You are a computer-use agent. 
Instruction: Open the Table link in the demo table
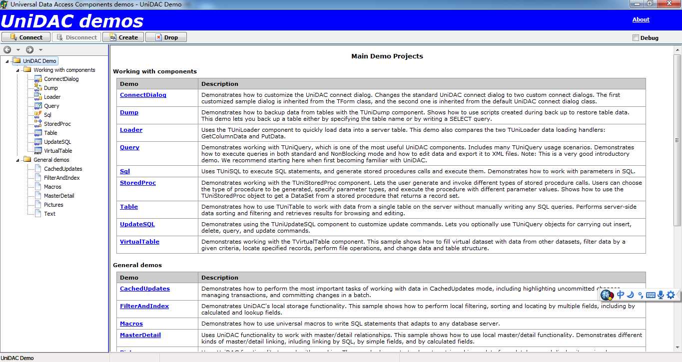(129, 207)
